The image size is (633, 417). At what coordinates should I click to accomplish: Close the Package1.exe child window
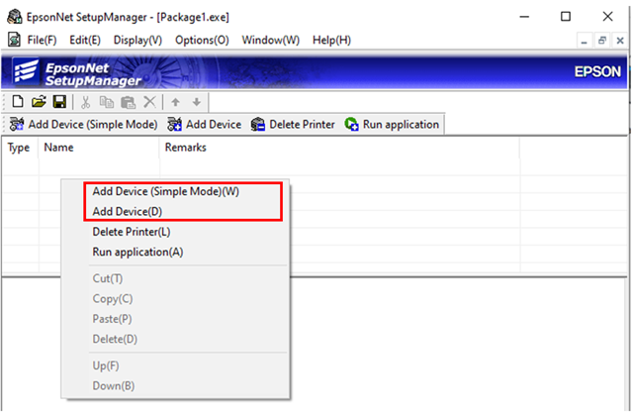[x=620, y=41]
